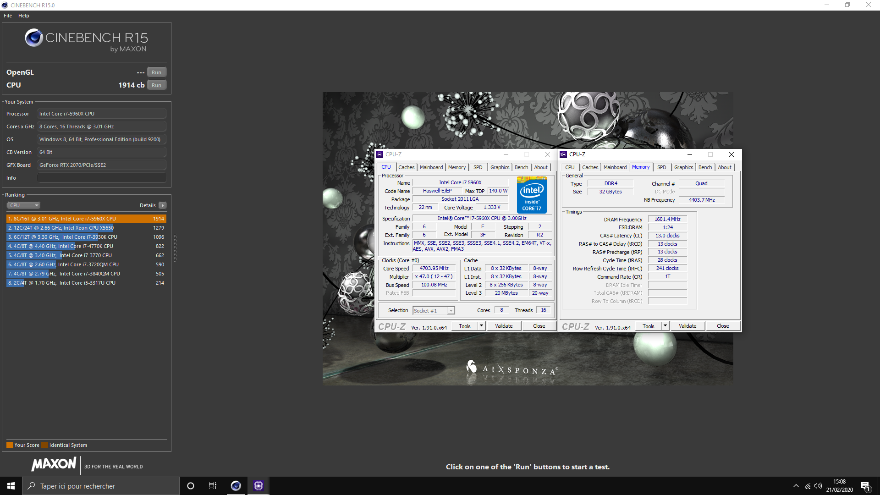This screenshot has height=495, width=880.
Task: Select ranking row Intel Core i7-3930K CPU
Action: point(86,237)
